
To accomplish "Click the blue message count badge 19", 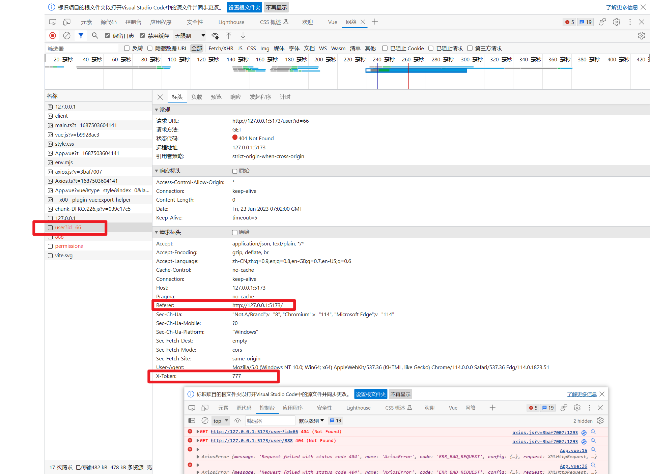I will [586, 22].
